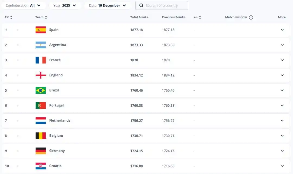Expand more details for Spain
The image size is (293, 174).
[x=282, y=30]
